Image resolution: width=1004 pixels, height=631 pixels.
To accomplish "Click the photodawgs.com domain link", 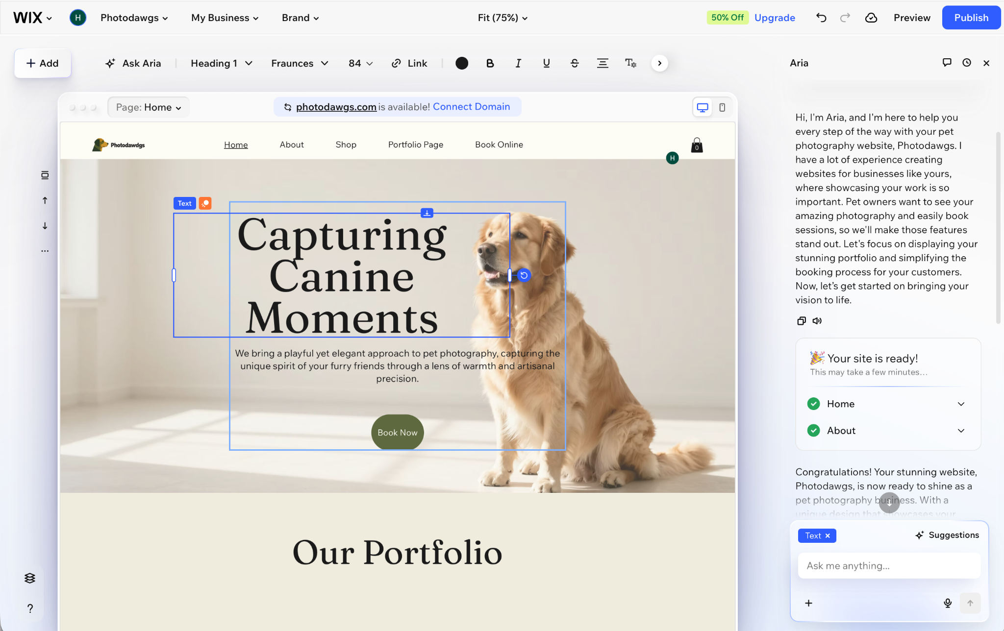I will [x=336, y=107].
